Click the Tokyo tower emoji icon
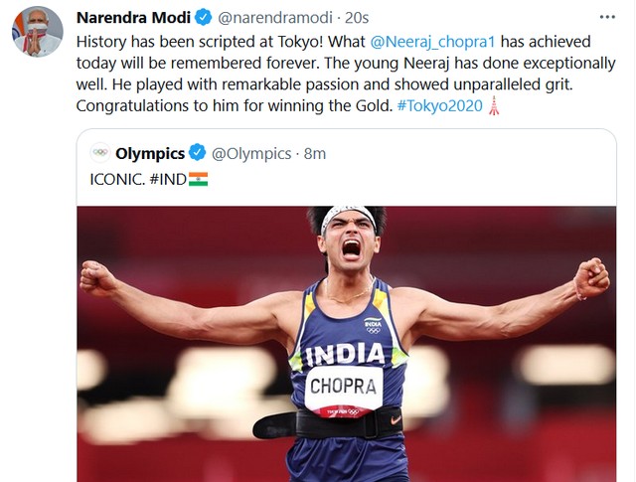The width and height of the screenshot is (636, 482). click(x=494, y=105)
